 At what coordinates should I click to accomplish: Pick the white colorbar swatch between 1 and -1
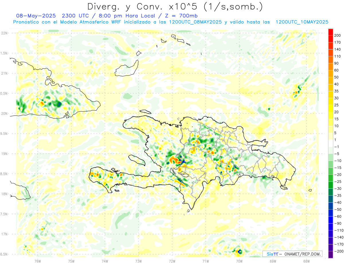[331, 143]
